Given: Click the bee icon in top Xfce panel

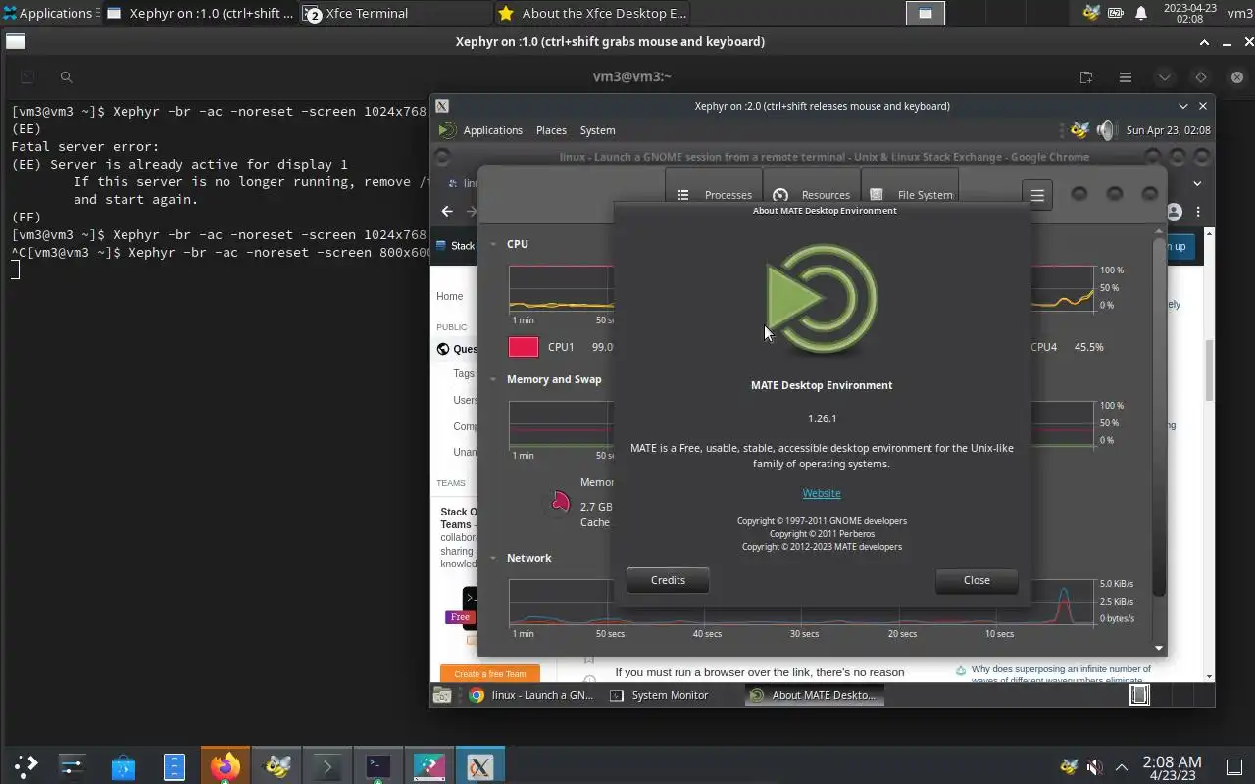Looking at the screenshot, I should click(1090, 13).
